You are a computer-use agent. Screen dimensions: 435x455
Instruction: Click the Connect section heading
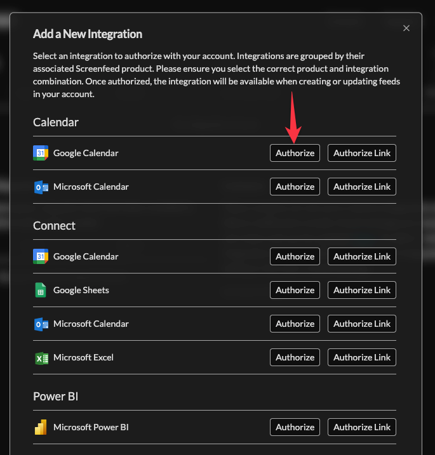tap(54, 225)
